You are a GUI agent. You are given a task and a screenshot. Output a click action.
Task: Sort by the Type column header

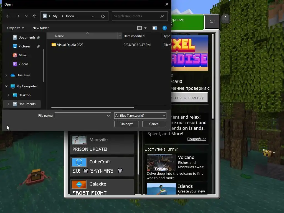(167, 36)
